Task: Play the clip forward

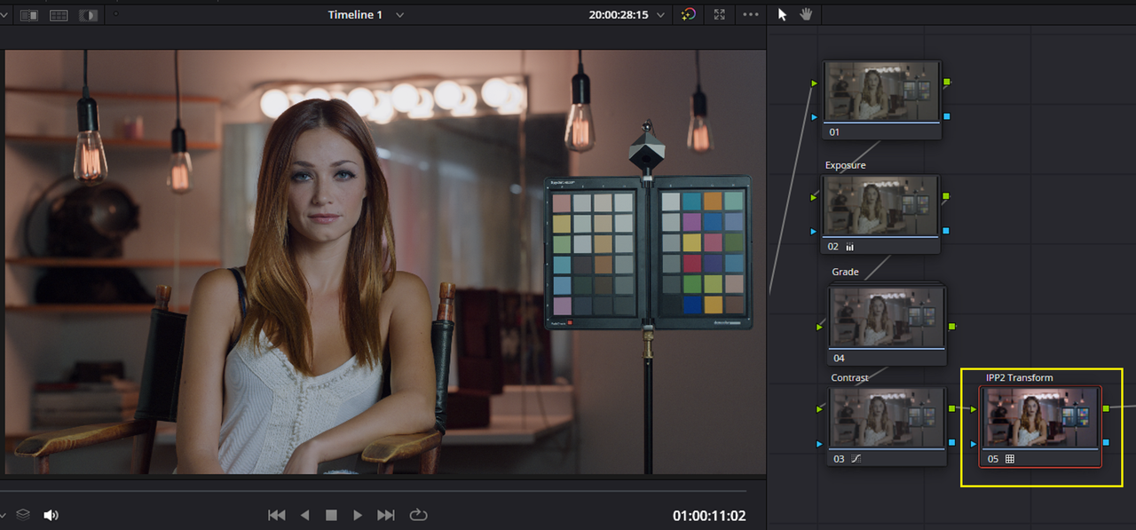Action: (358, 515)
